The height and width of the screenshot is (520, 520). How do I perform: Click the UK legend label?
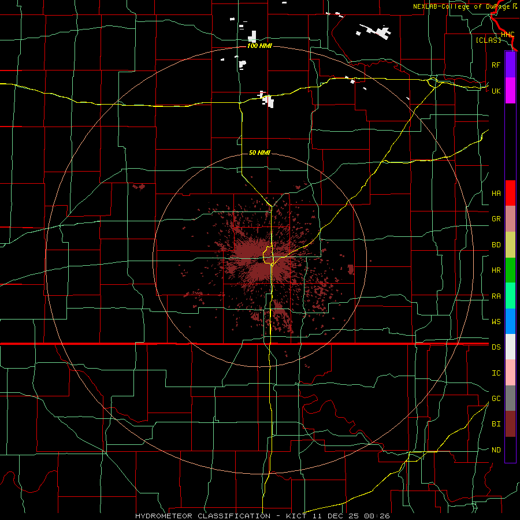(x=496, y=91)
